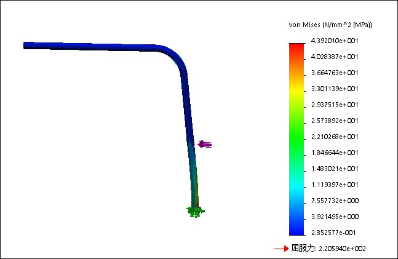398x259 pixels.
Task: Click legend value 3.921495e+000
Action: coord(335,217)
